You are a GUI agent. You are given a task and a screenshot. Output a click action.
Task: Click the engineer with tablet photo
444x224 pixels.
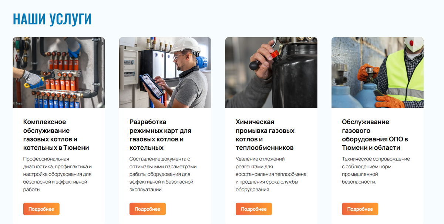(x=165, y=72)
